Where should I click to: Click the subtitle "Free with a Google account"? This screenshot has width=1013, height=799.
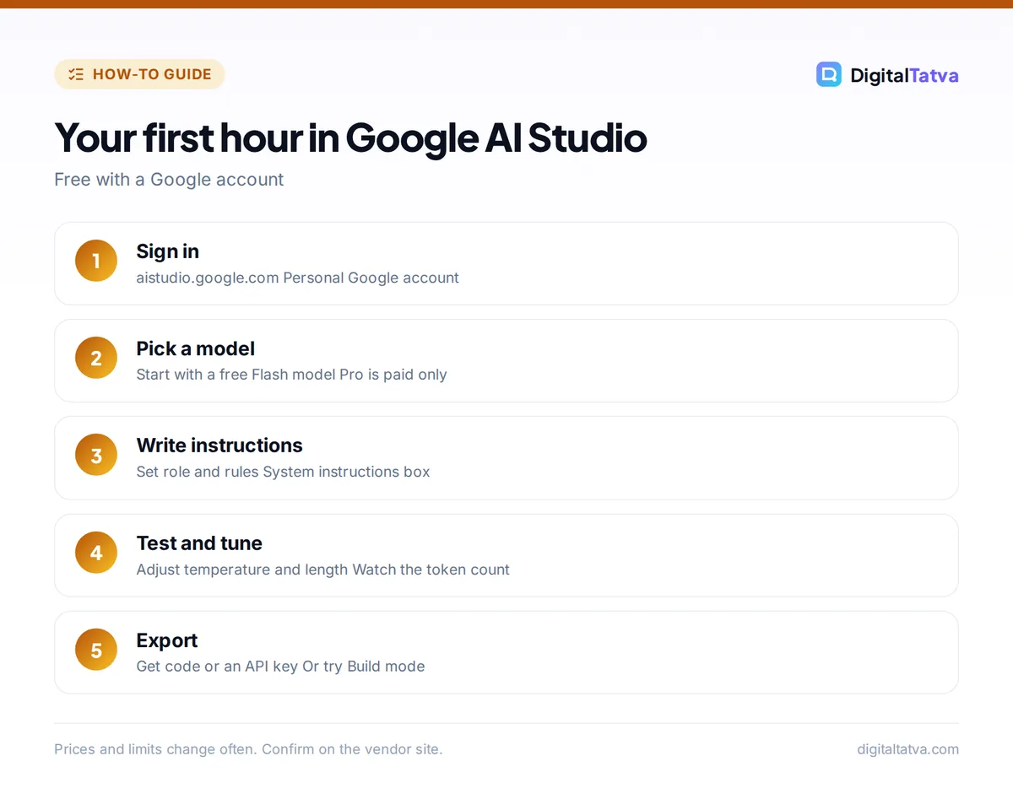169,180
